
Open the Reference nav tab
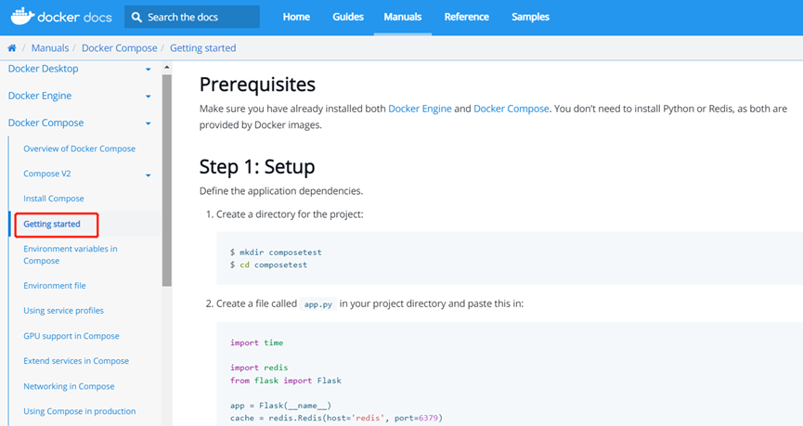(467, 17)
